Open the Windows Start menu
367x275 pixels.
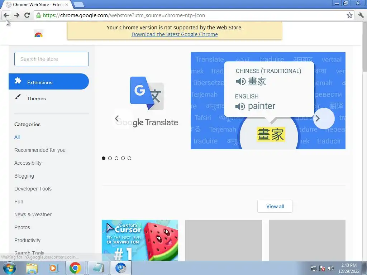pos(9,268)
